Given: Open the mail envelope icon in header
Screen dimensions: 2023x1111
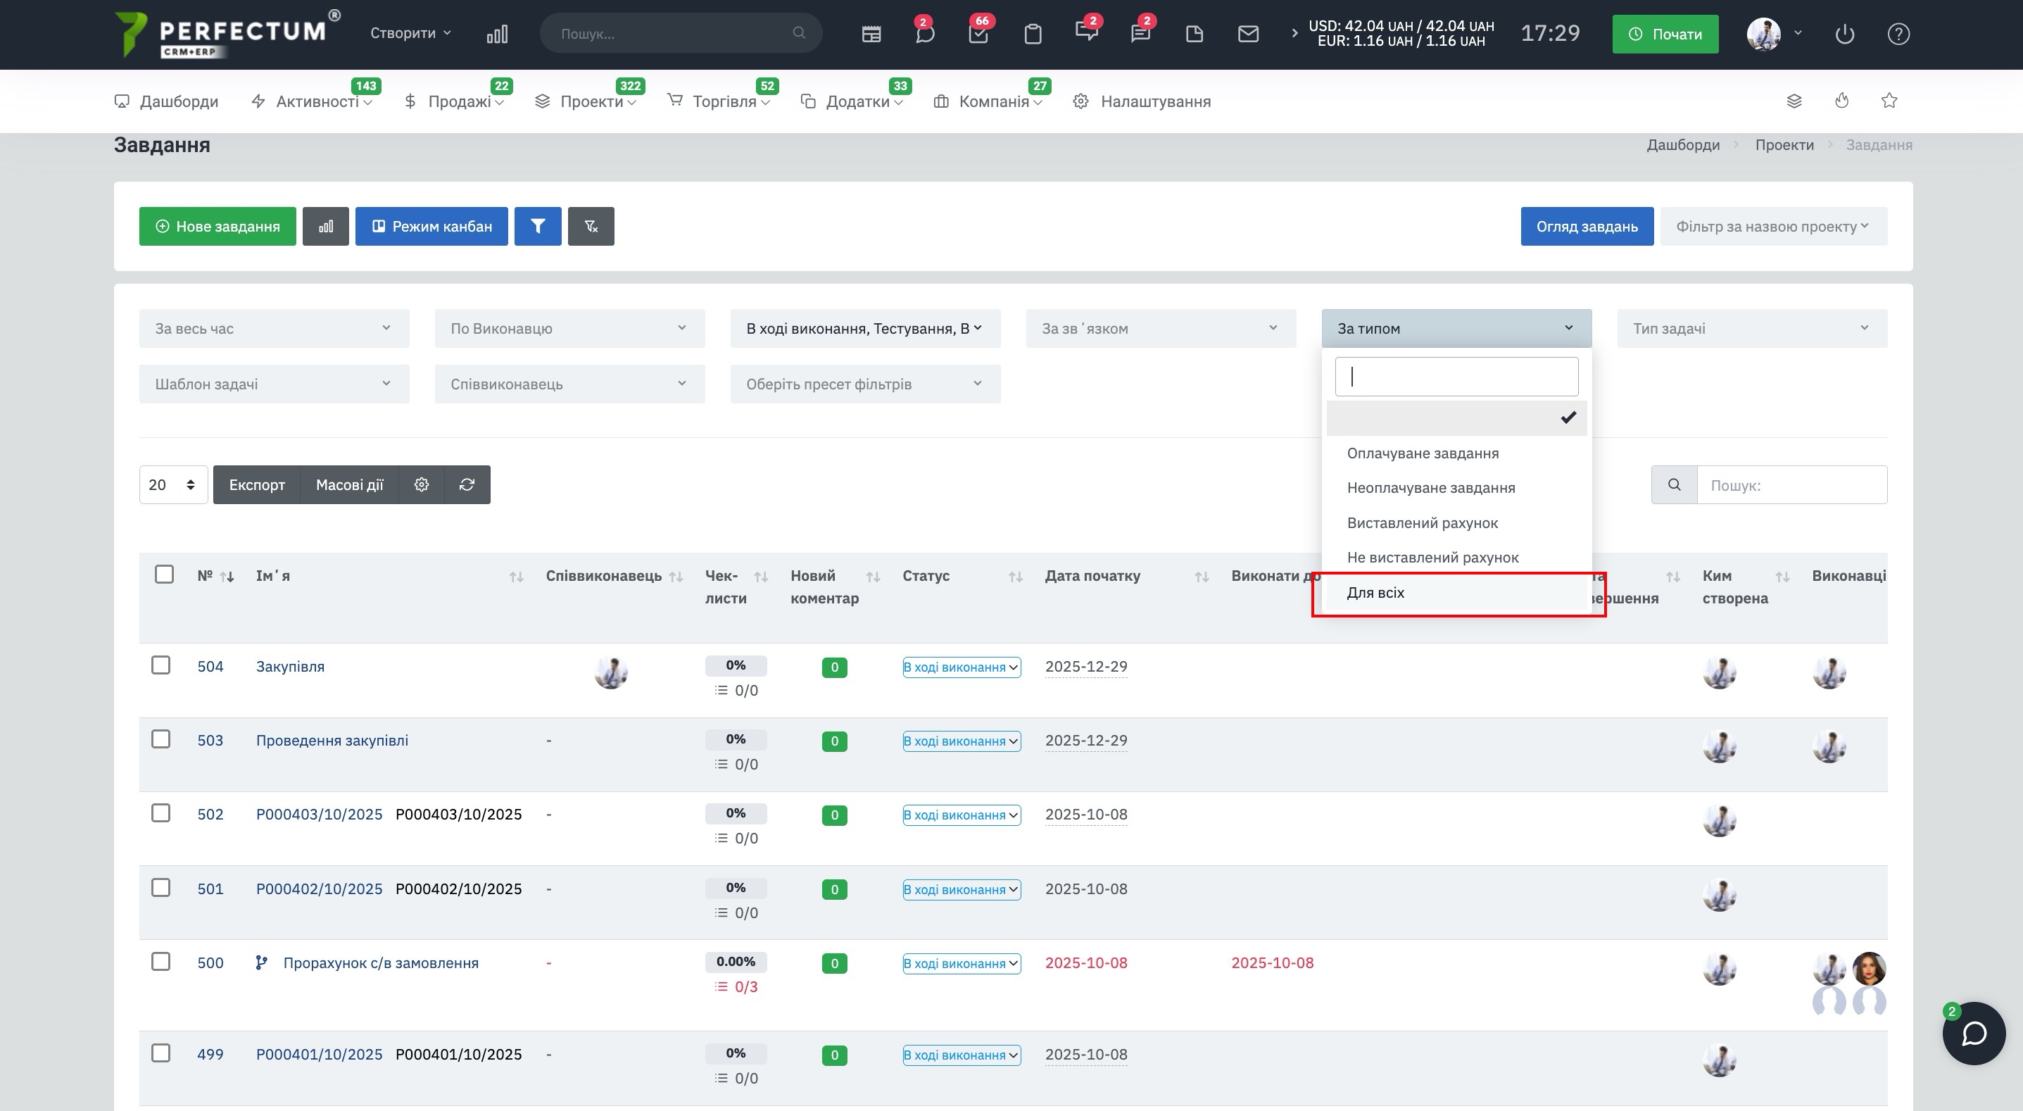Looking at the screenshot, I should (1248, 34).
